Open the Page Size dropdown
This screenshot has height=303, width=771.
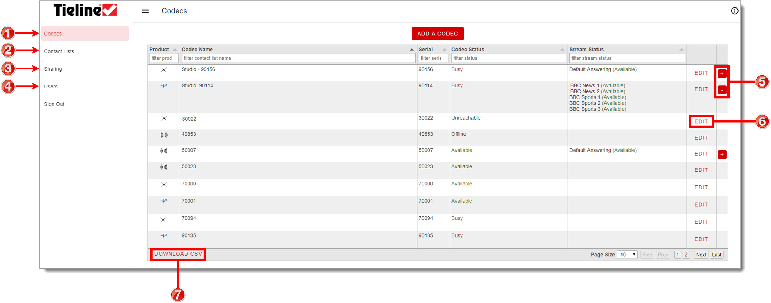point(627,255)
